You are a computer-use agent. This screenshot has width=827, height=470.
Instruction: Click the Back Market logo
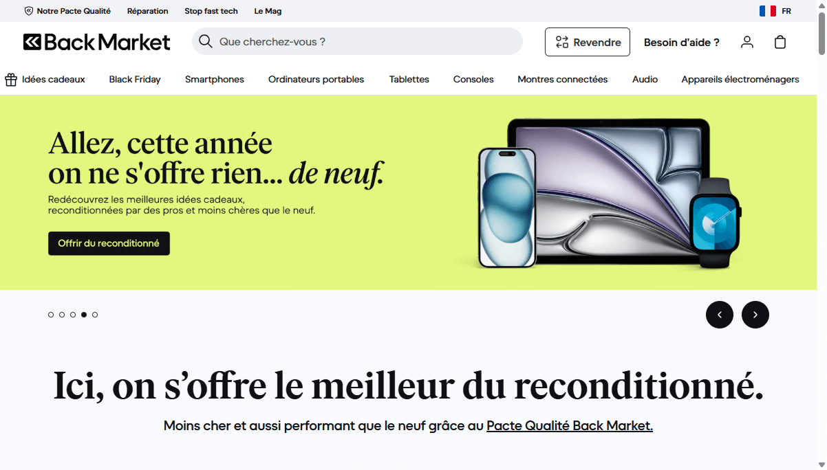pos(96,42)
